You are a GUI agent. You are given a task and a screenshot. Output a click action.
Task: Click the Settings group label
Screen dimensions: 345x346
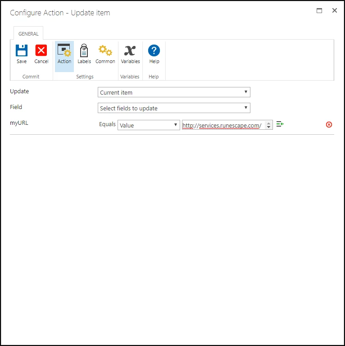click(x=85, y=77)
